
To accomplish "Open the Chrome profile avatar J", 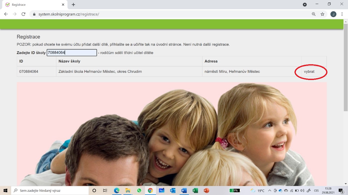I will point(333,14).
